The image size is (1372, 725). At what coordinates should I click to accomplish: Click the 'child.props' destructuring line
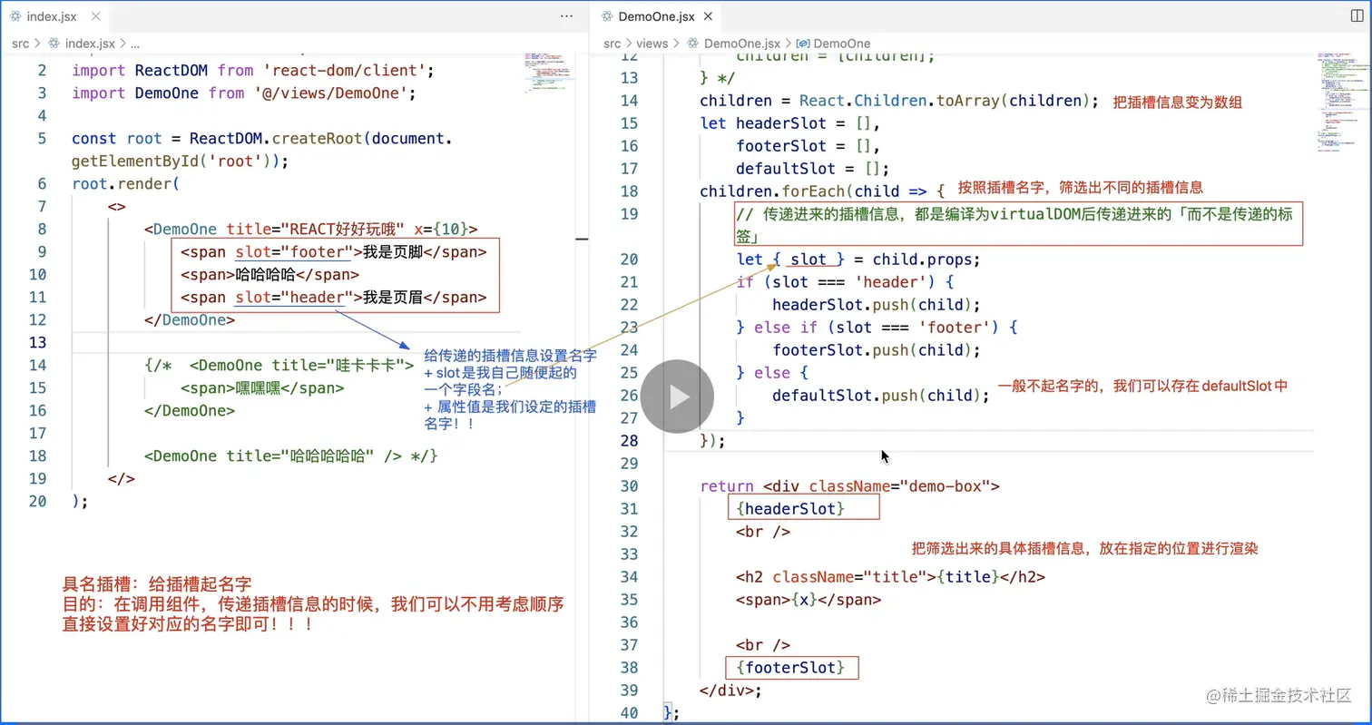(x=858, y=259)
